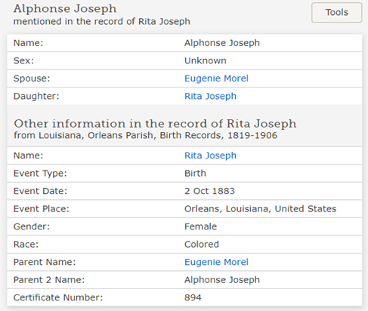368x311 pixels.
Task: Click the Alphonse Joseph value in first Name row
Action: (222, 43)
